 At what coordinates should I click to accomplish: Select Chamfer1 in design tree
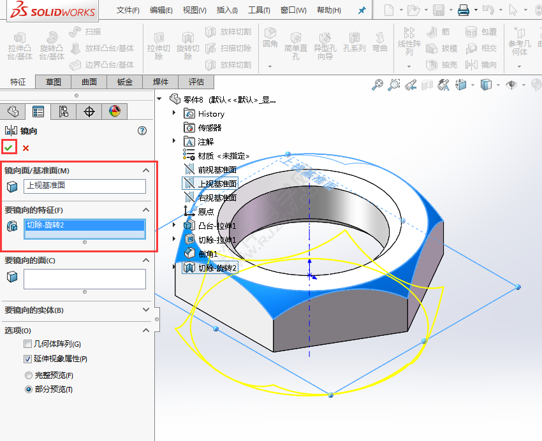point(201,254)
